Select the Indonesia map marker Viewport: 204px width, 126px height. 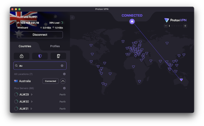click(x=176, y=71)
